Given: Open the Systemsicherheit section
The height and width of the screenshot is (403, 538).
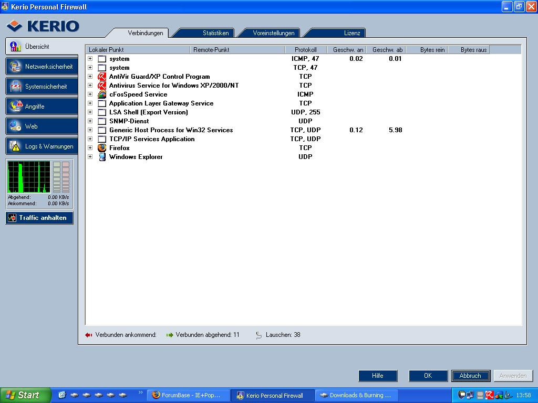Looking at the screenshot, I should pos(42,87).
